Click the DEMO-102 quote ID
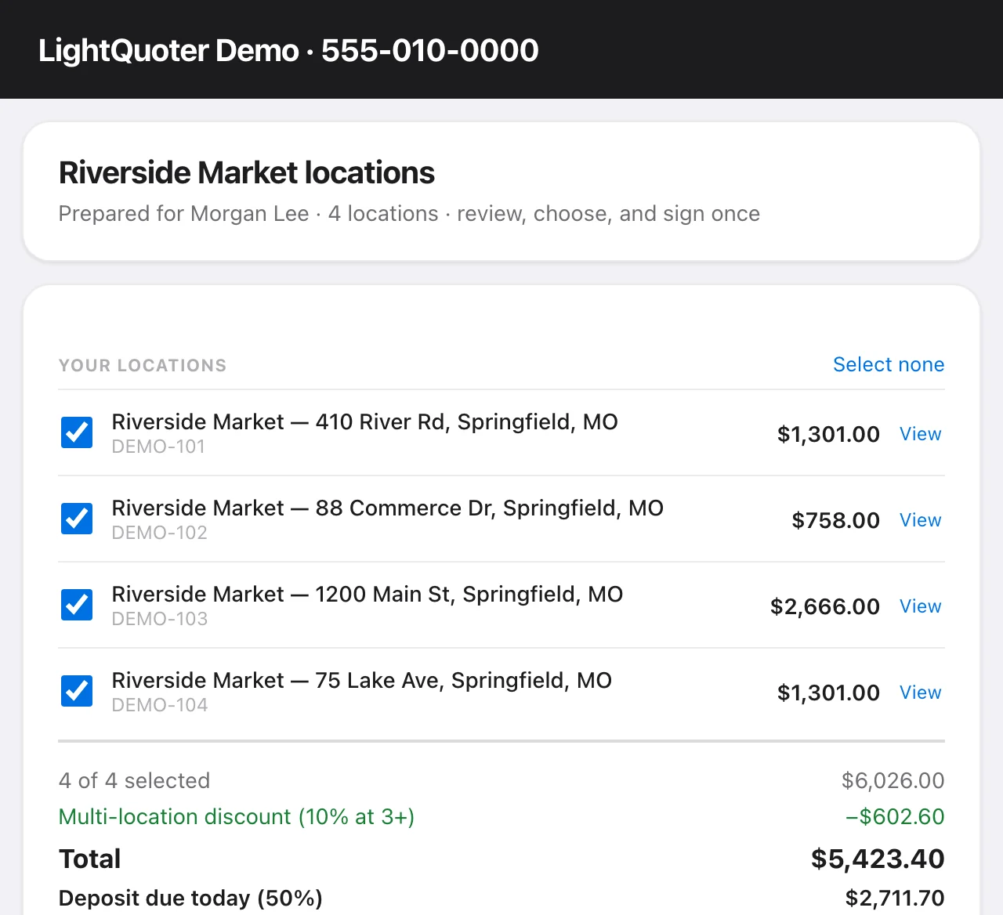Image resolution: width=1003 pixels, height=915 pixels. click(160, 533)
